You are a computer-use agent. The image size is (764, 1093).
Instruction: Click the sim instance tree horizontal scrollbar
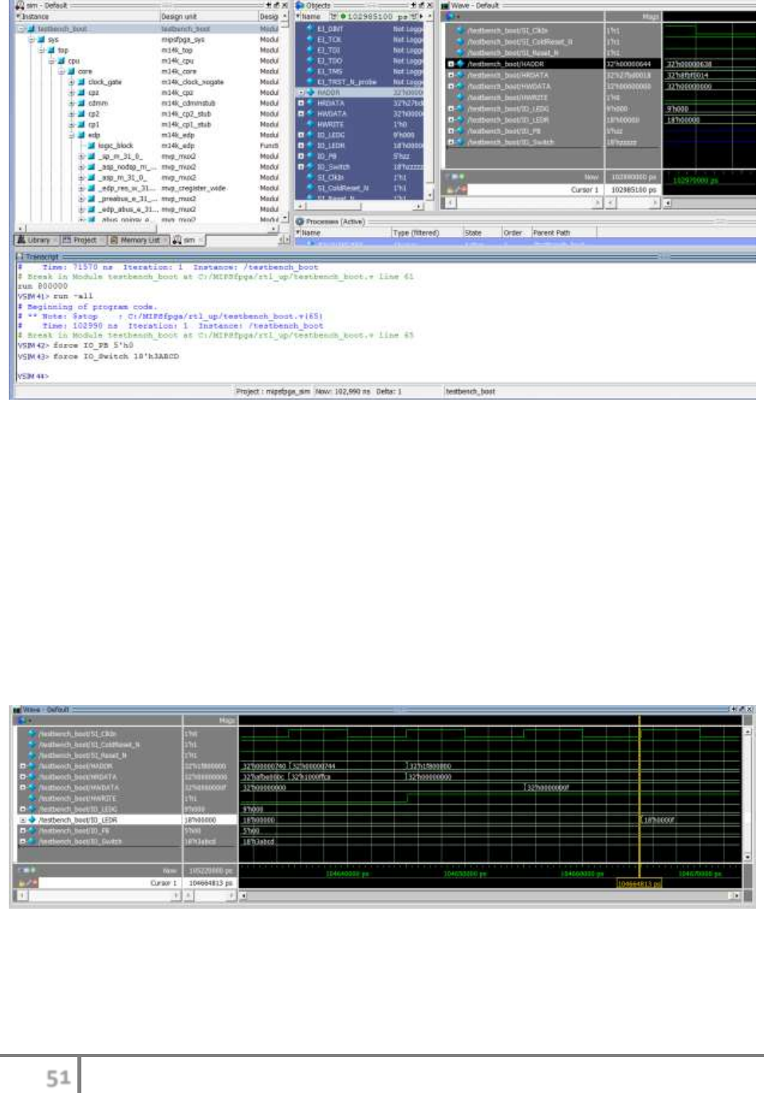tap(147, 228)
